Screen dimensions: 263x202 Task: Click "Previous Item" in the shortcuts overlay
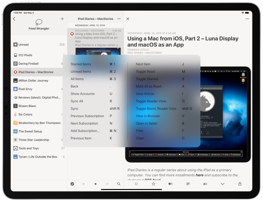[81, 138]
